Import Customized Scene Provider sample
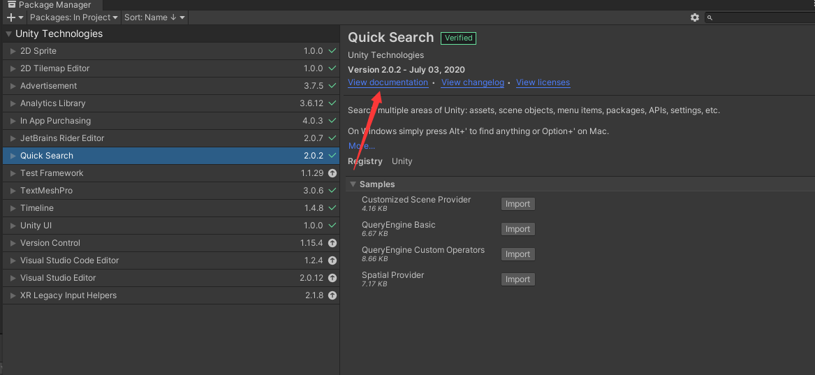The width and height of the screenshot is (815, 375). pos(517,204)
